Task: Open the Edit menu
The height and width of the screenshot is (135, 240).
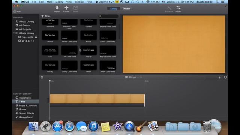Action: [x=41, y=2]
